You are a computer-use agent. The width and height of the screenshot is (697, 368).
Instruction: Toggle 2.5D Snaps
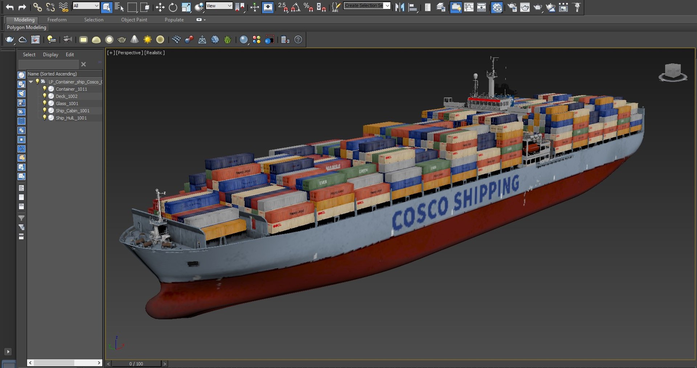[283, 7]
